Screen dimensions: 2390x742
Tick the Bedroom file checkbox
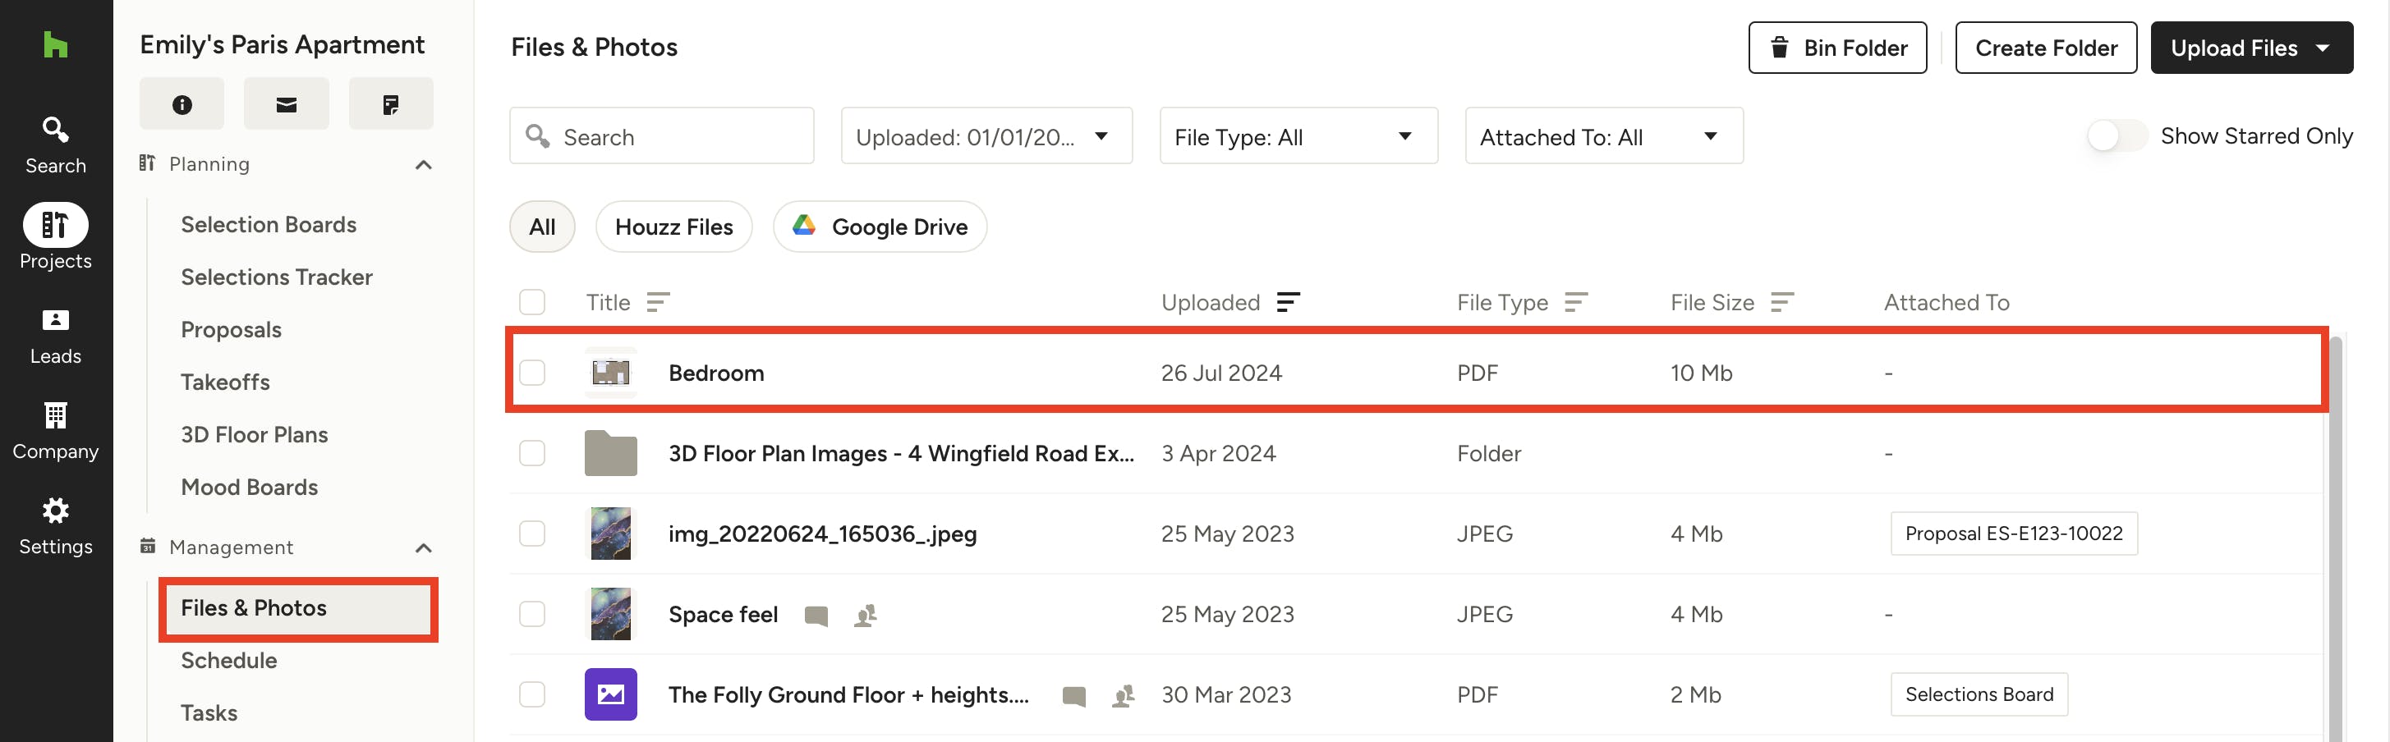(x=532, y=373)
